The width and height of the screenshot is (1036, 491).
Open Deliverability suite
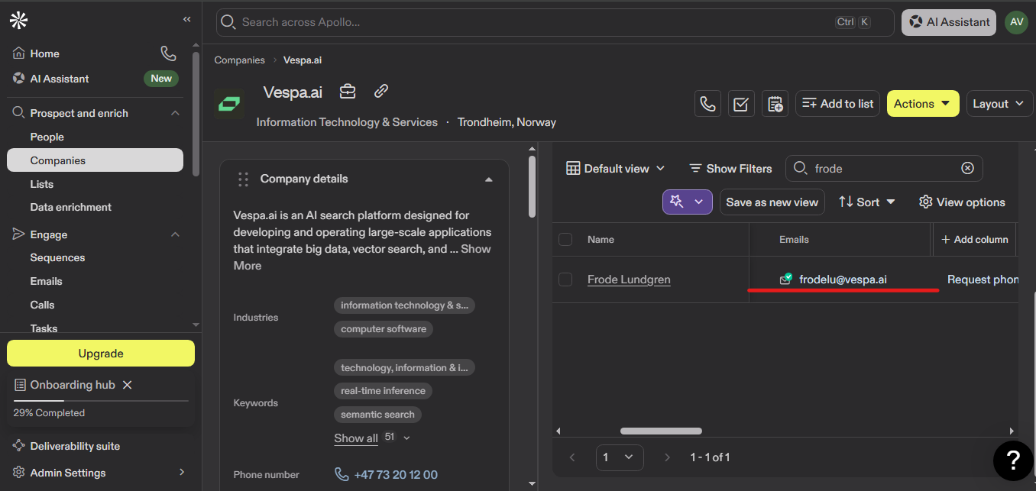[x=75, y=446]
